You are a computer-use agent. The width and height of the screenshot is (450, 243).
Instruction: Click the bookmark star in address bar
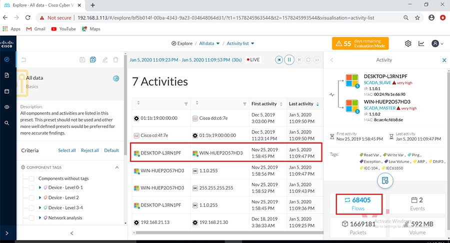click(x=417, y=17)
